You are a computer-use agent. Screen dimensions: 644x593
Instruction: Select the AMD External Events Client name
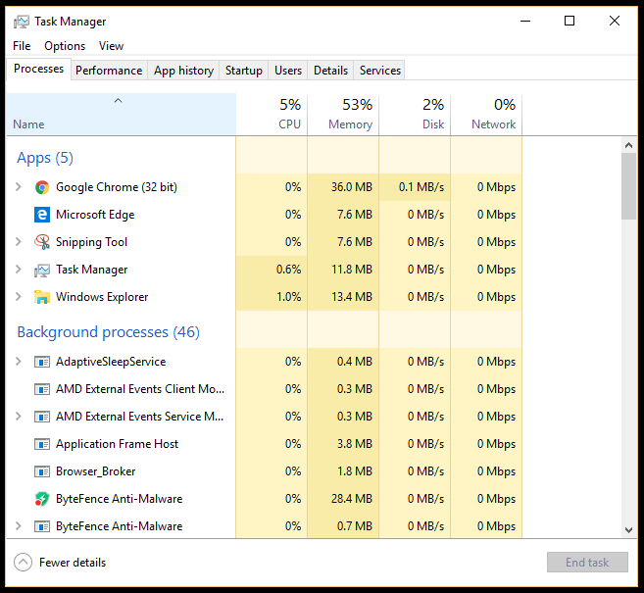coord(140,389)
